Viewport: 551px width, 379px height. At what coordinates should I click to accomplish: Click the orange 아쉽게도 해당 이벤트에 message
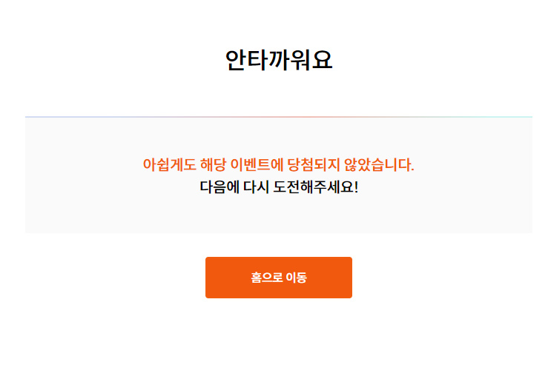click(279, 164)
